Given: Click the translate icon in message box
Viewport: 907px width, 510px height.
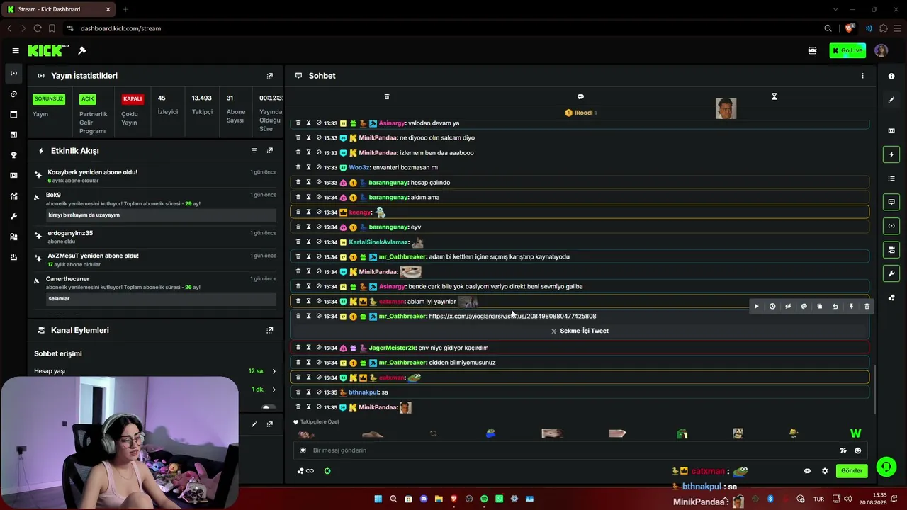Looking at the screenshot, I should (843, 450).
